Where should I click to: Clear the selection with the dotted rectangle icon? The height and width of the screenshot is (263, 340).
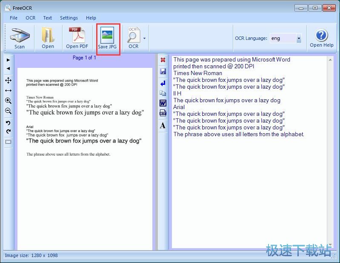pos(8,142)
